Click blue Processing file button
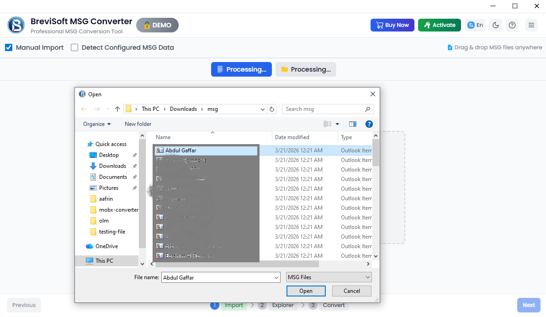The width and height of the screenshot is (546, 317). [x=241, y=69]
